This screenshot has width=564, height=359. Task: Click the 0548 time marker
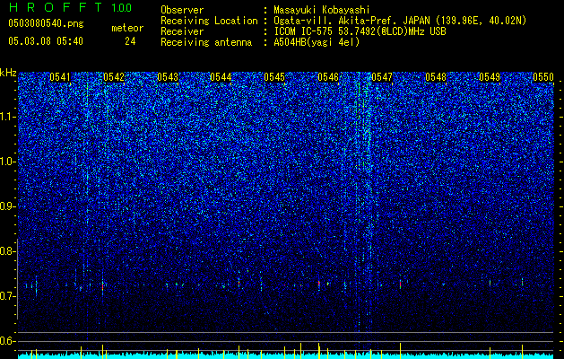[436, 77]
